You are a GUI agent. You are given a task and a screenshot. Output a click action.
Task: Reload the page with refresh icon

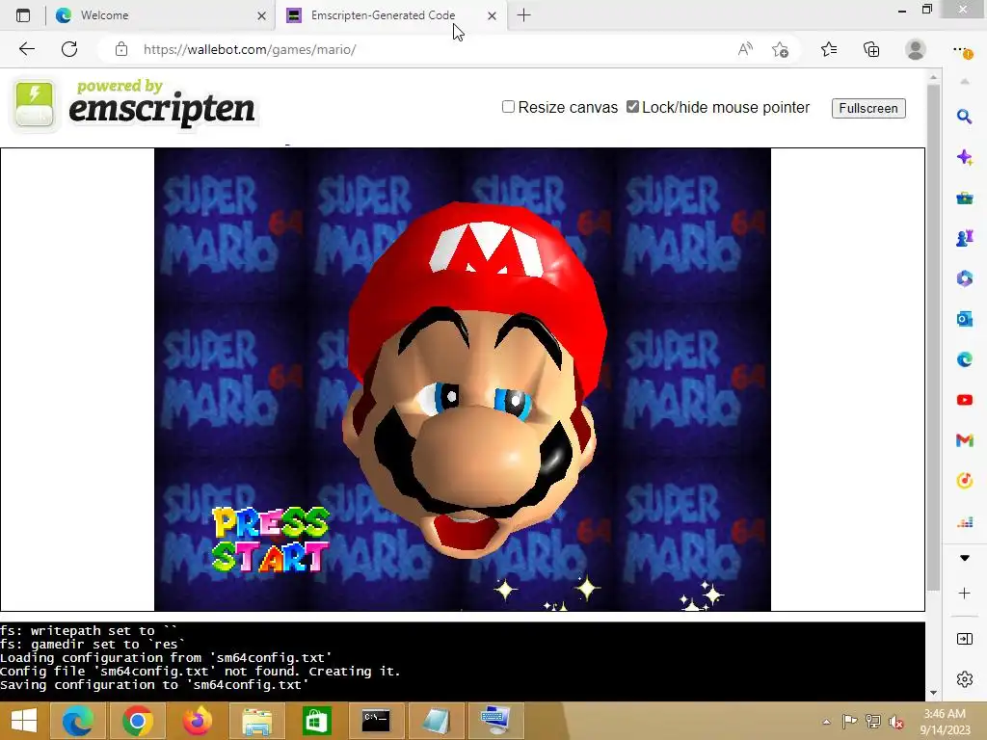click(x=69, y=49)
